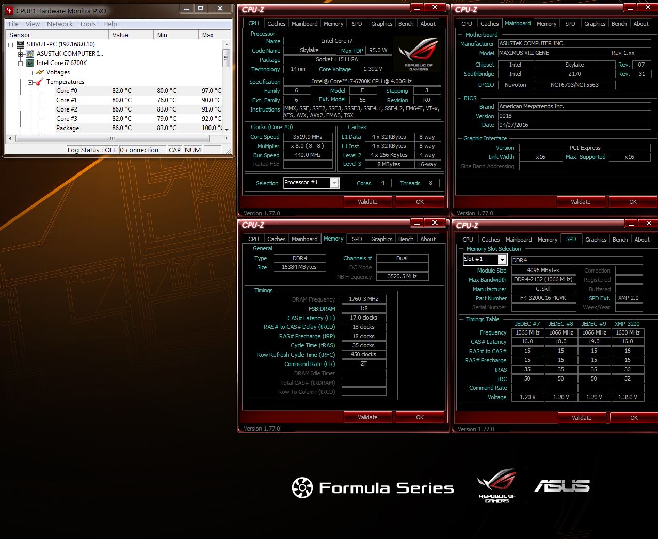The width and height of the screenshot is (658, 539).
Task: Switch to Caches tab in CPU window
Action: [x=277, y=24]
